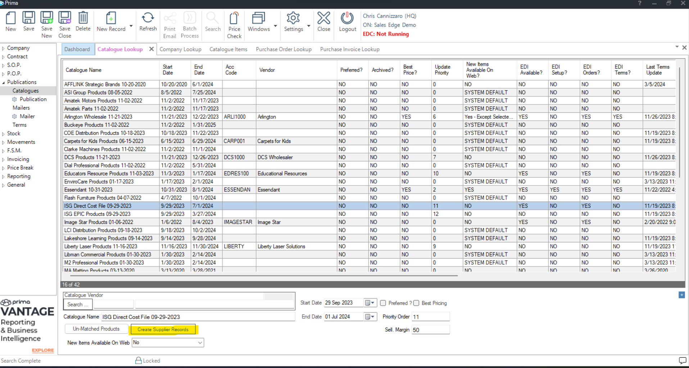Click the Locked padlock icon
689x368 pixels.
click(x=139, y=360)
